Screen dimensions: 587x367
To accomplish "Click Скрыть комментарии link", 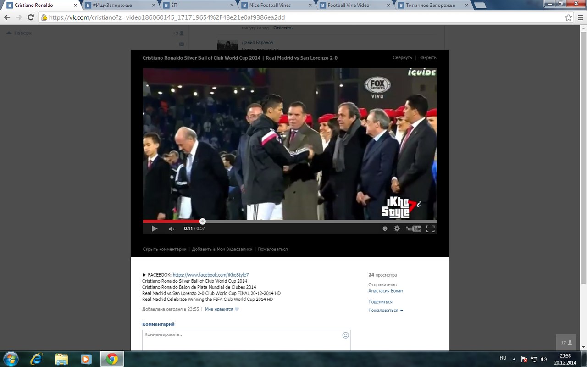I will 165,249.
